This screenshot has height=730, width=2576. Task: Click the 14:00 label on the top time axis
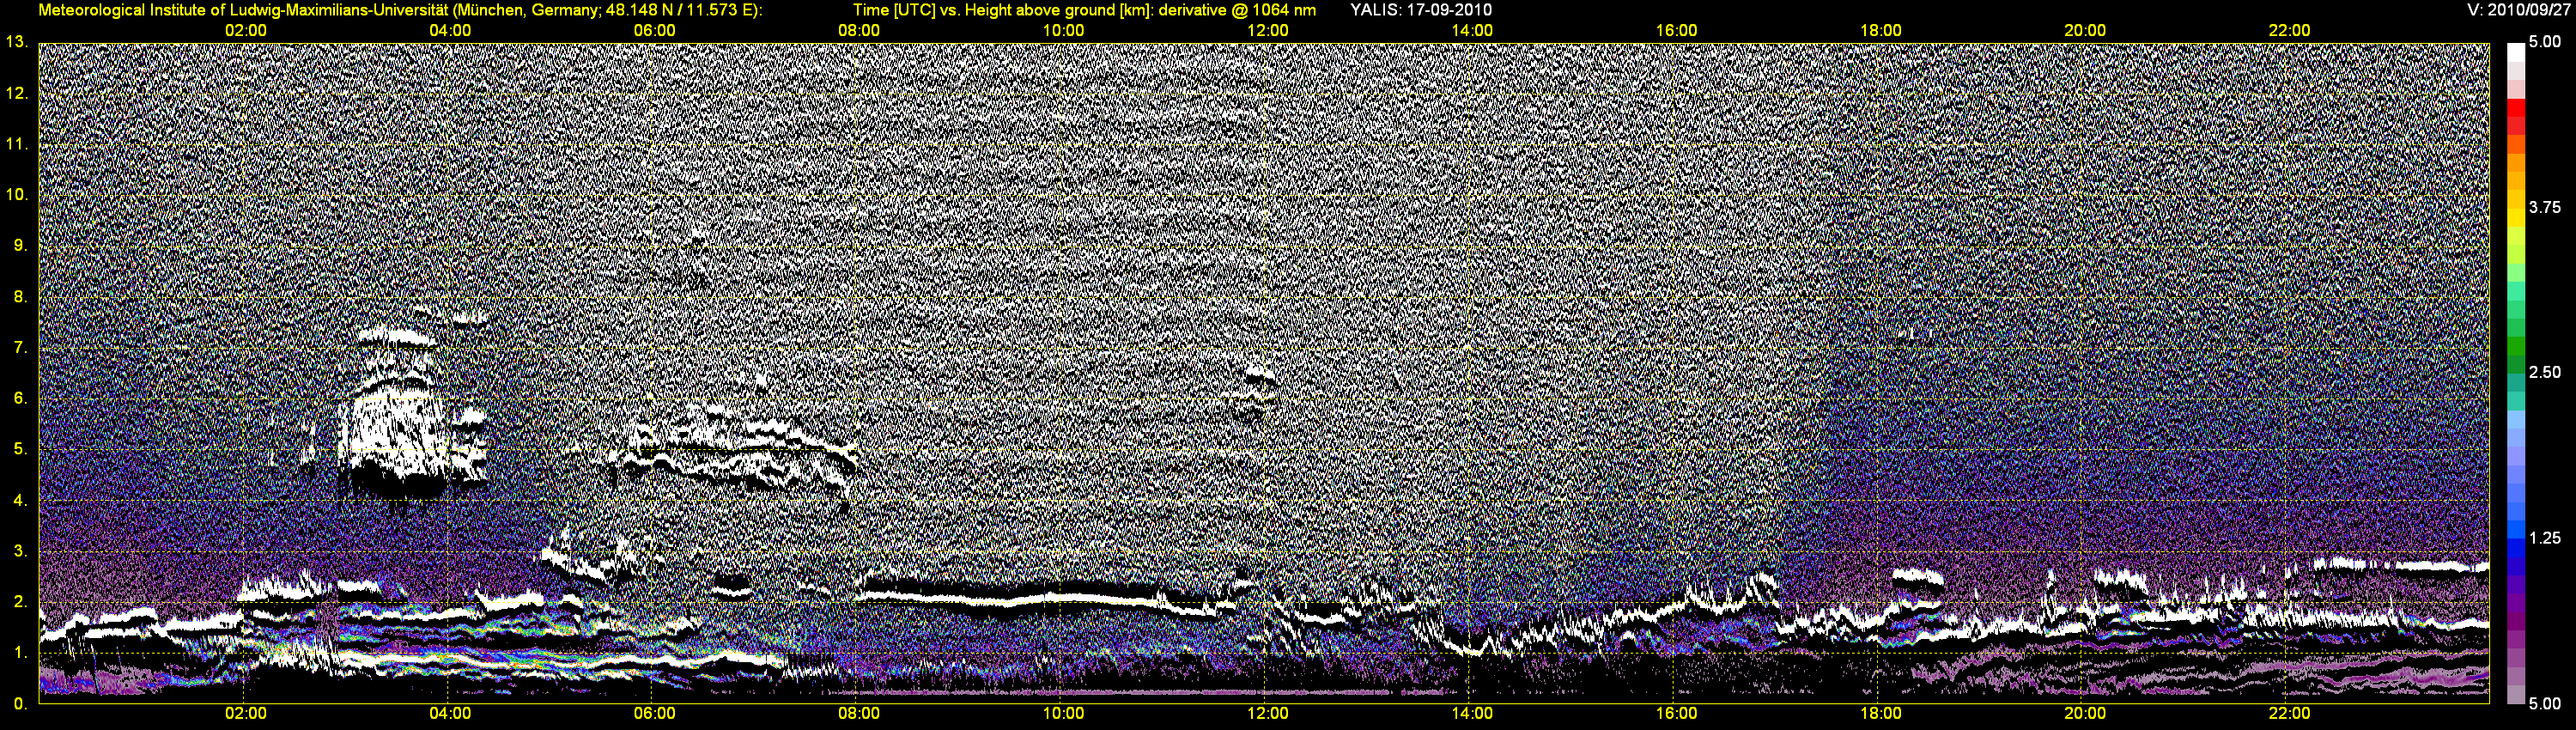(1472, 31)
